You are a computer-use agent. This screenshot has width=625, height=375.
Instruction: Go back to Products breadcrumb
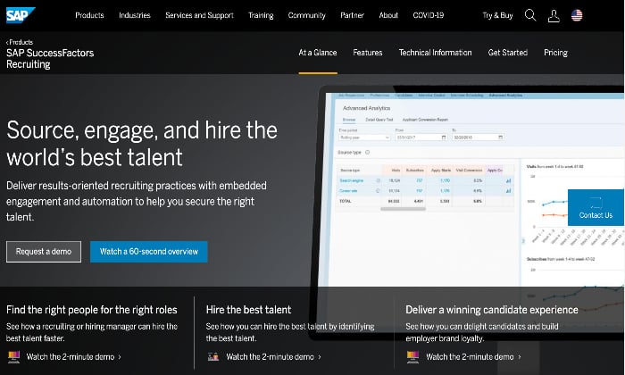20,42
